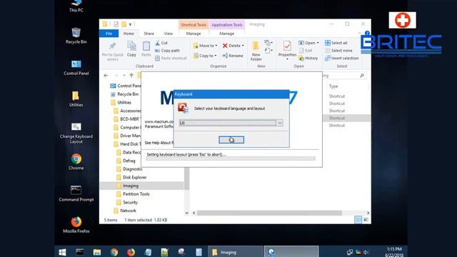Open the File tab
The height and width of the screenshot is (257, 457).
109,34
